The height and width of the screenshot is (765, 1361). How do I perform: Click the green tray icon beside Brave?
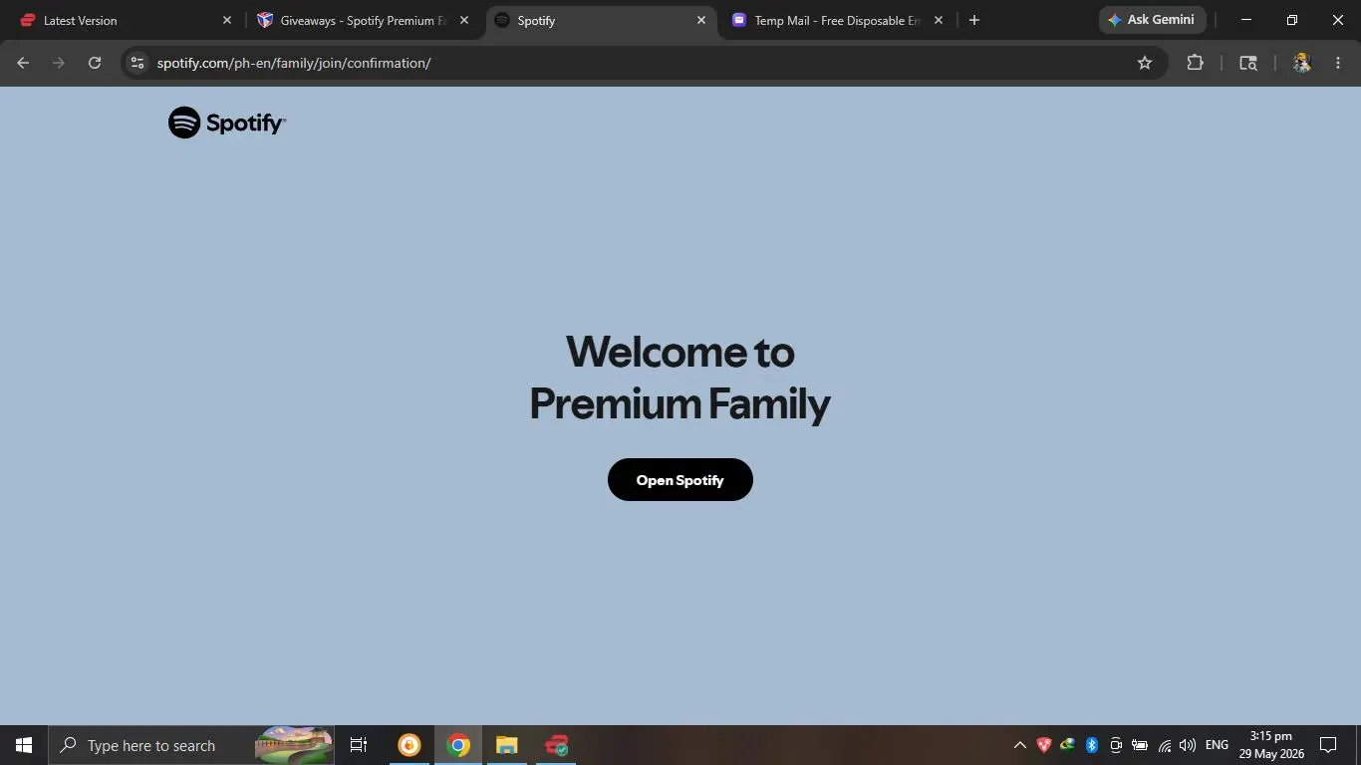point(1067,745)
